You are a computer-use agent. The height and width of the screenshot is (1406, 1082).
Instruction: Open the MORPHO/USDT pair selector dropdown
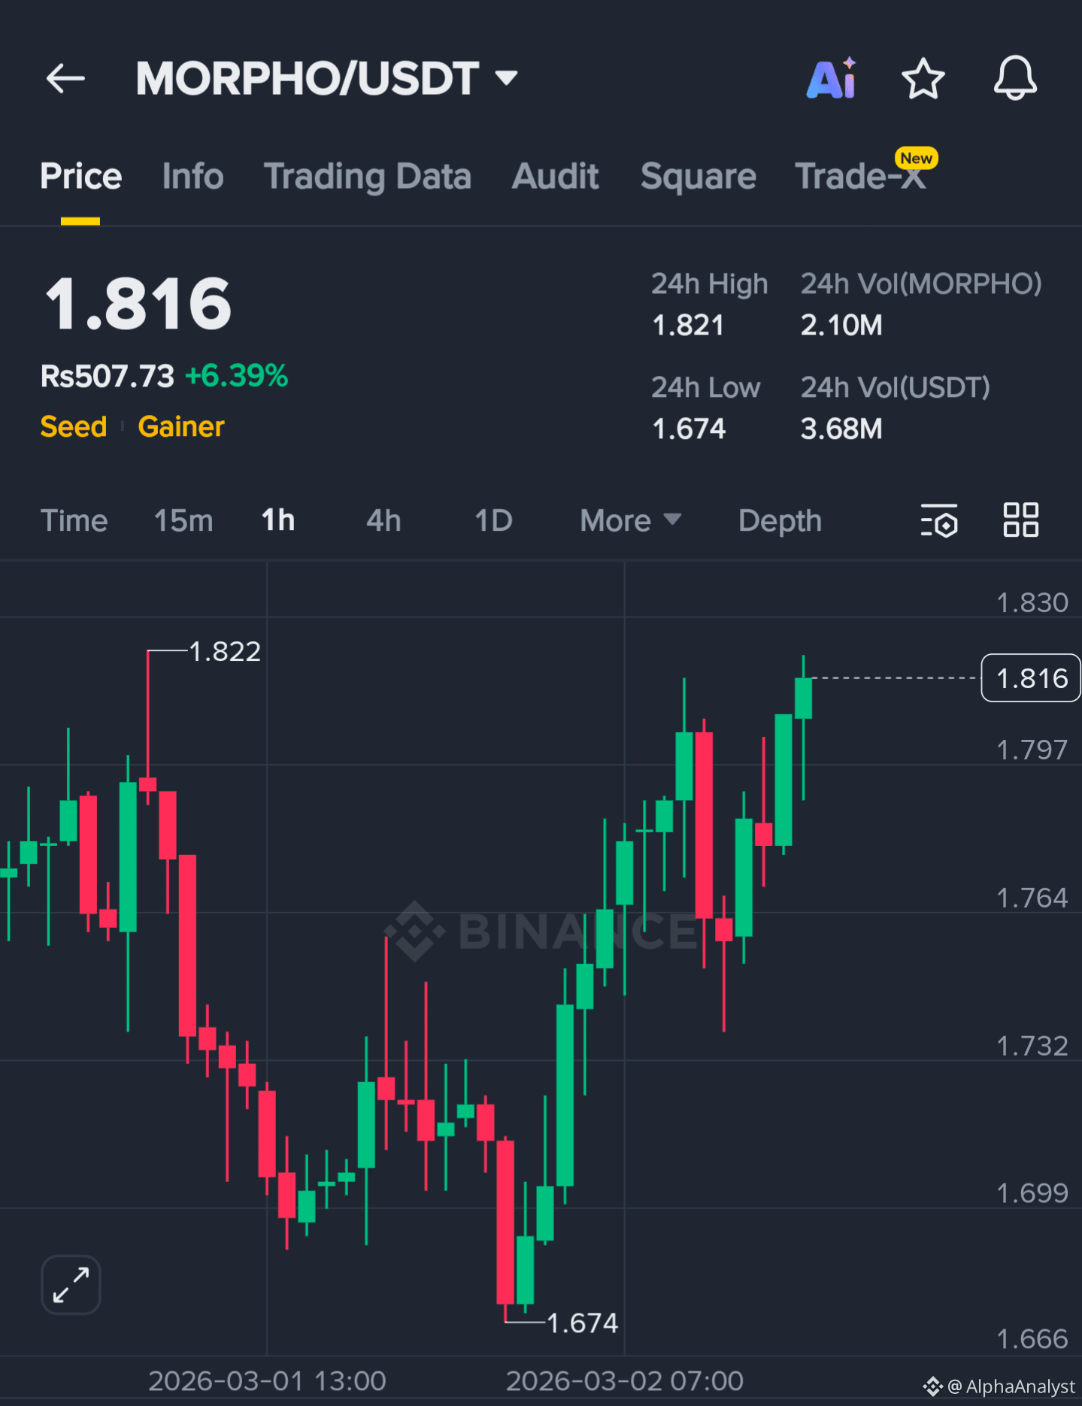click(326, 78)
